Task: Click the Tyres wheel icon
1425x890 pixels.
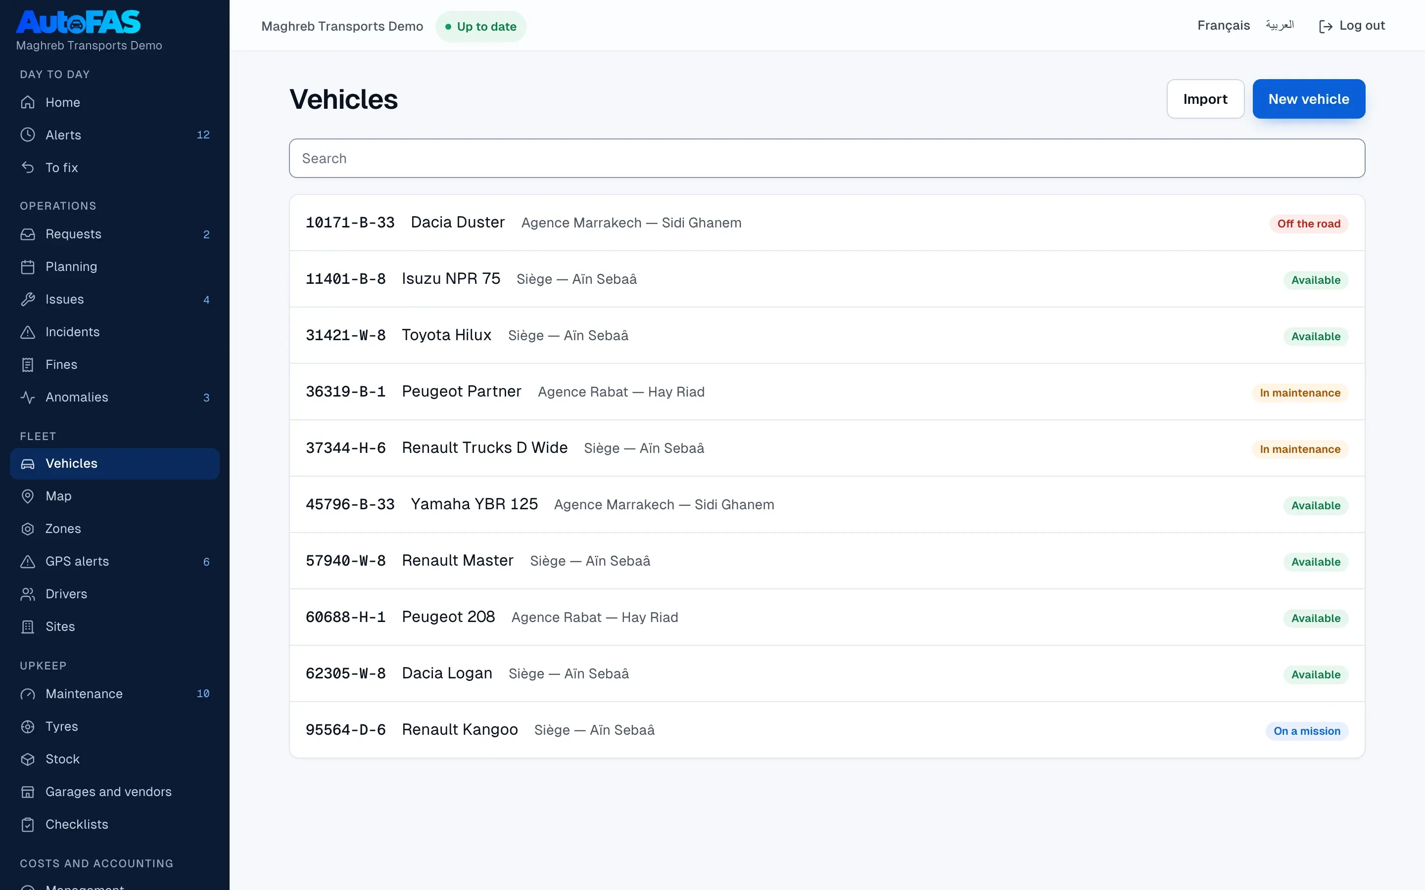Action: (28, 726)
